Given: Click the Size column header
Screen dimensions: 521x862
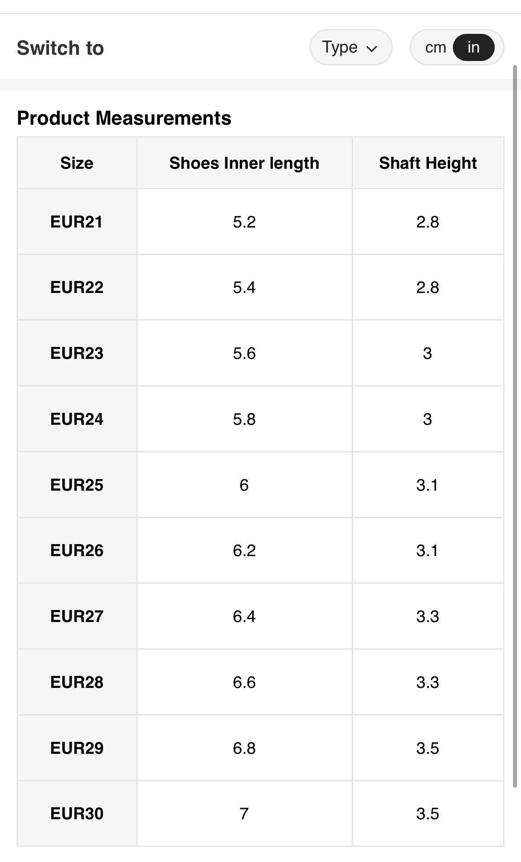Looking at the screenshot, I should pyautogui.click(x=77, y=163).
